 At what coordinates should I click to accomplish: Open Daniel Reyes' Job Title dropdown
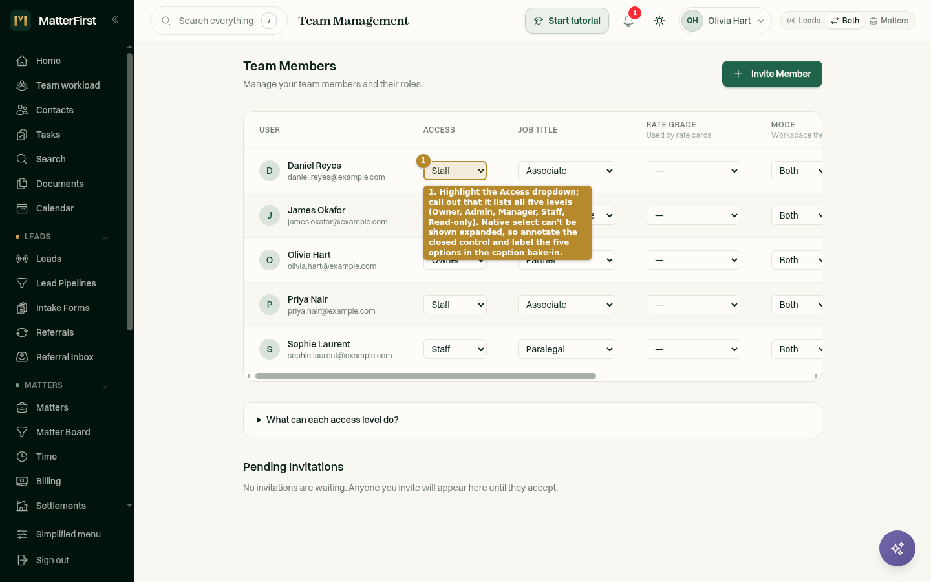[566, 171]
